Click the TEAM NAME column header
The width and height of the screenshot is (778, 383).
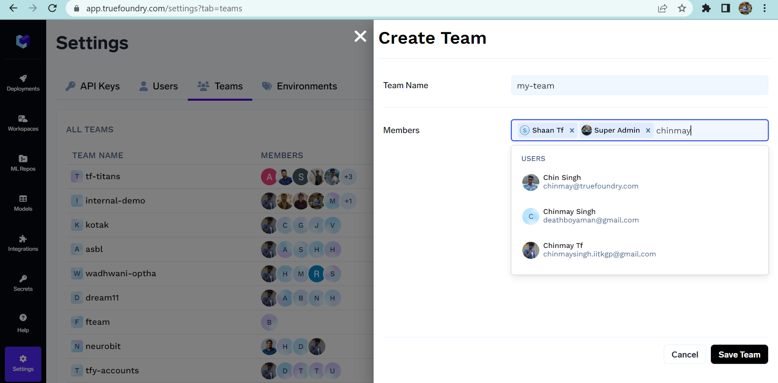pyautogui.click(x=98, y=155)
